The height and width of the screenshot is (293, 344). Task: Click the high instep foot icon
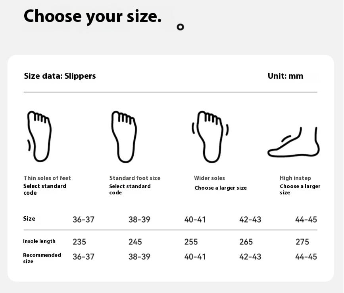click(x=294, y=142)
